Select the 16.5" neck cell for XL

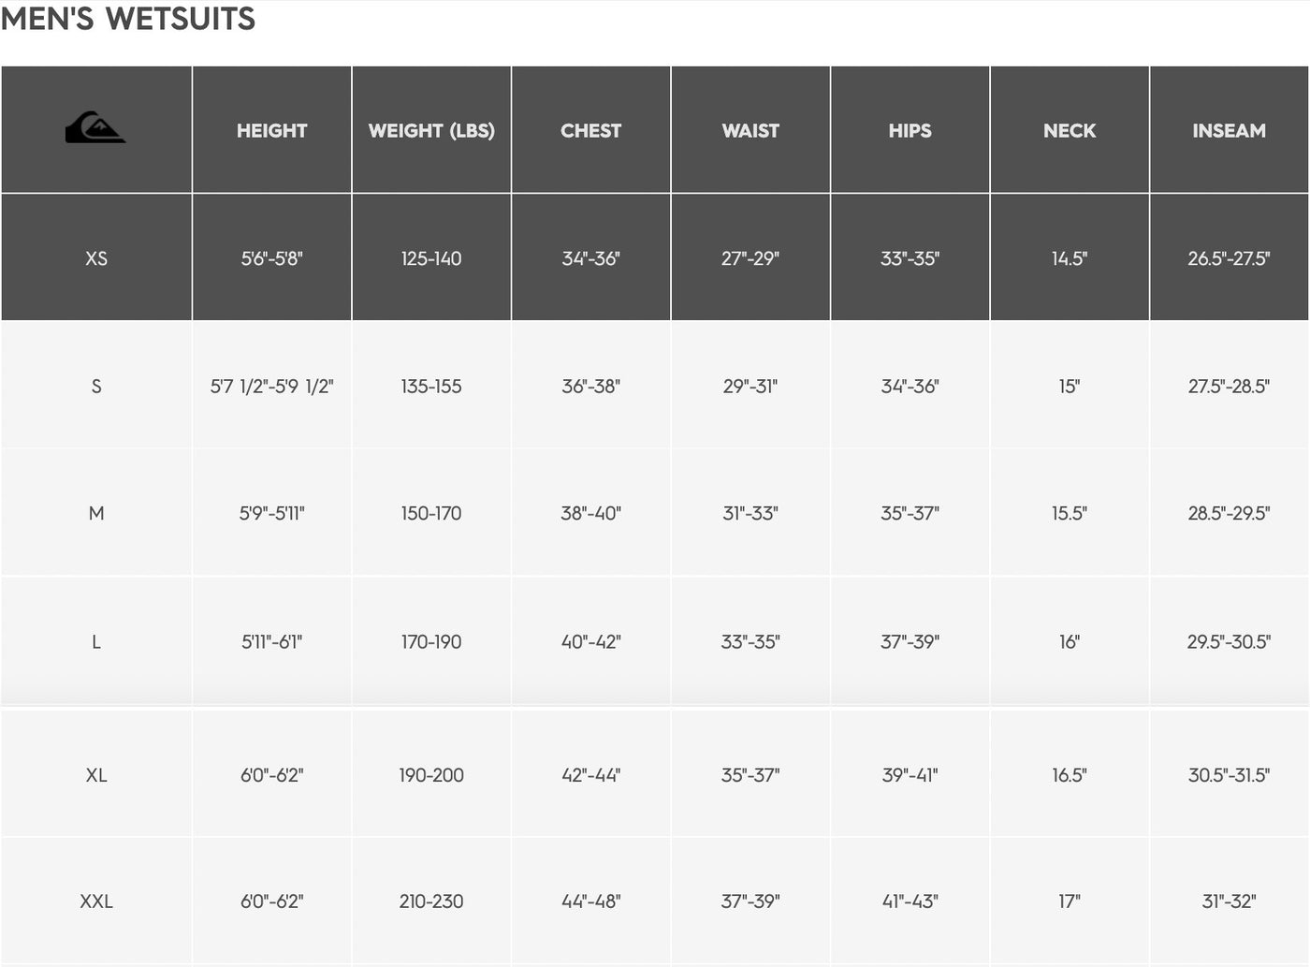(x=1070, y=775)
